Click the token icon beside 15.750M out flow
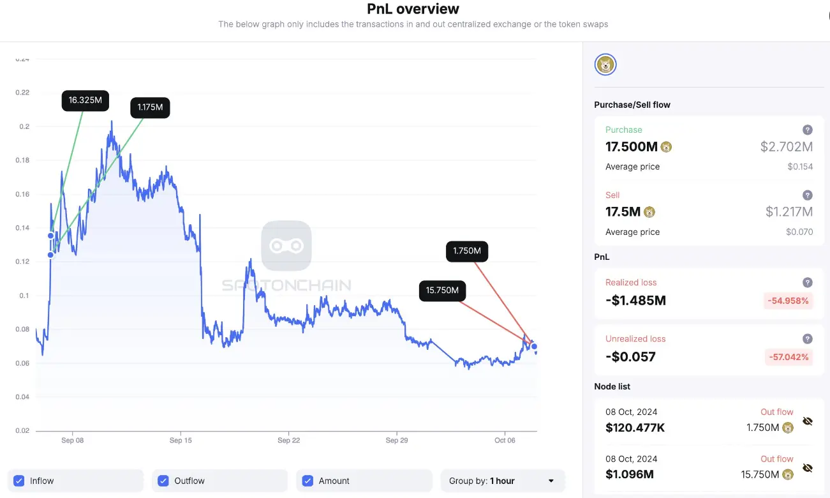The image size is (830, 498). pos(789,474)
